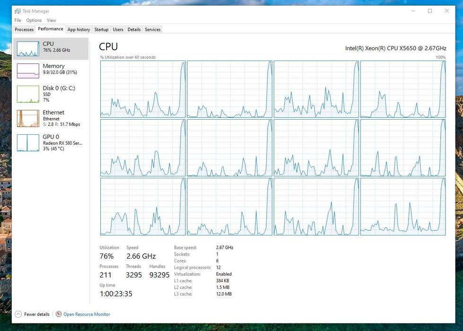Viewport: 463px width, 331px height.
Task: Click the Task Manager title bar icon
Action: point(17,11)
